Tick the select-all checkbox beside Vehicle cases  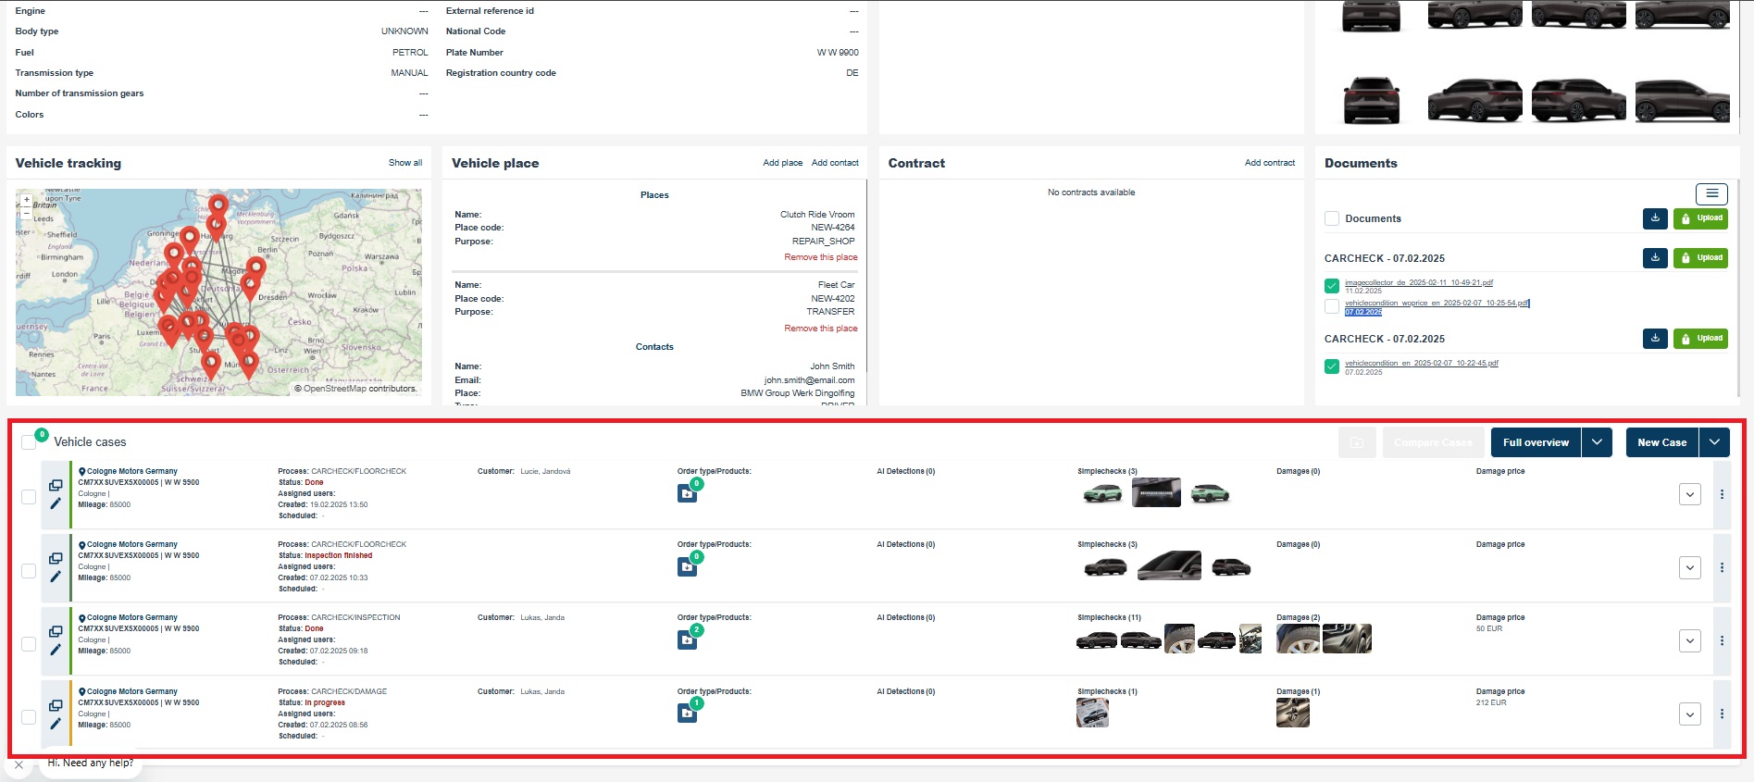pos(29,442)
